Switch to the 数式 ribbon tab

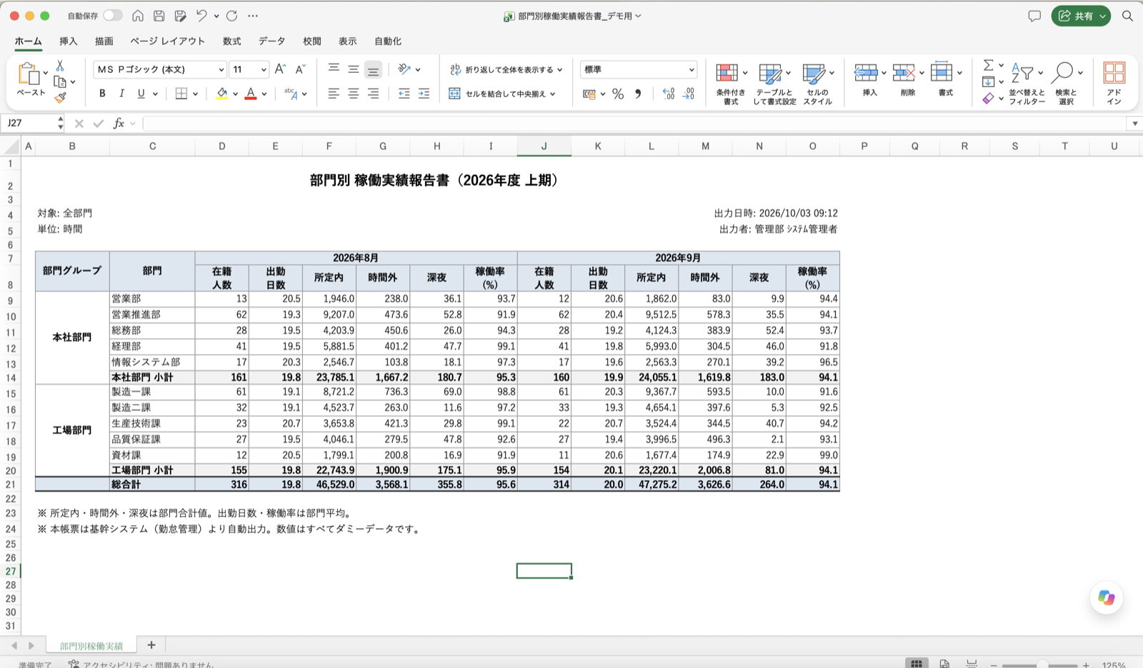[231, 41]
